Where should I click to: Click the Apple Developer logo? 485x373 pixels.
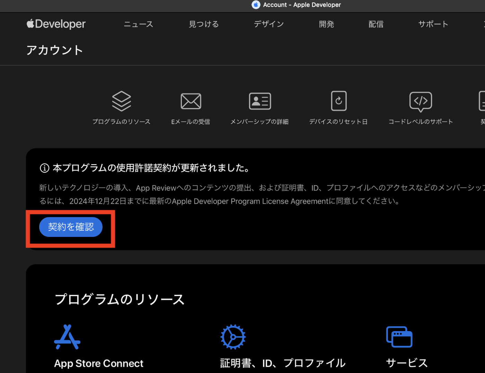(x=56, y=24)
